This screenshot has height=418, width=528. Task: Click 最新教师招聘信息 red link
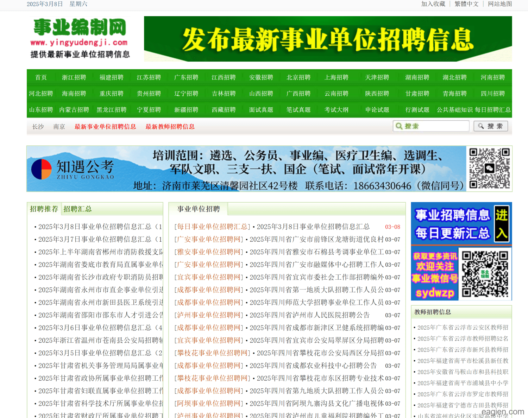[170, 127]
